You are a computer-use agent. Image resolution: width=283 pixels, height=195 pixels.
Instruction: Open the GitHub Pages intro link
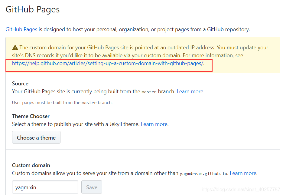tap(21, 29)
